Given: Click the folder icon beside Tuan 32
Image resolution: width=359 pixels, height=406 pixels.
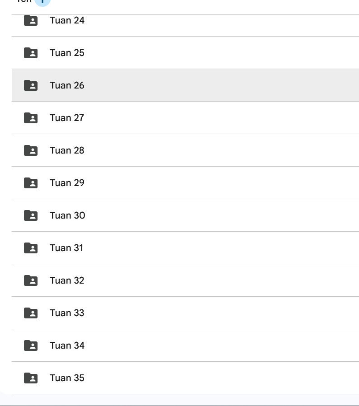Looking at the screenshot, I should tap(31, 280).
